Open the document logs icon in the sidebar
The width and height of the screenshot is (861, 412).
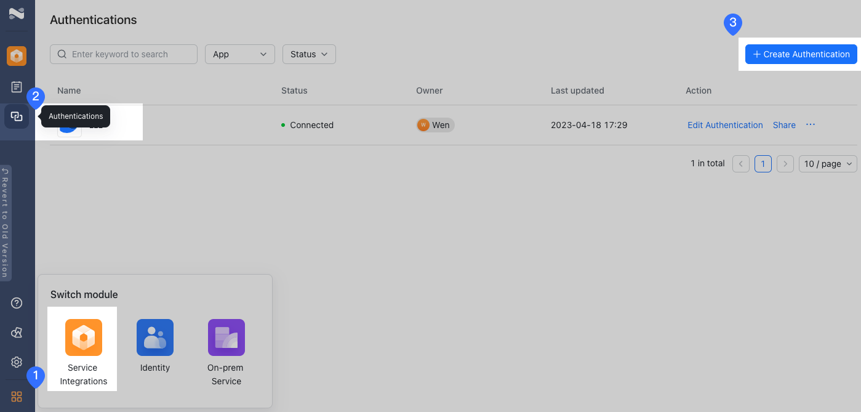(16, 86)
